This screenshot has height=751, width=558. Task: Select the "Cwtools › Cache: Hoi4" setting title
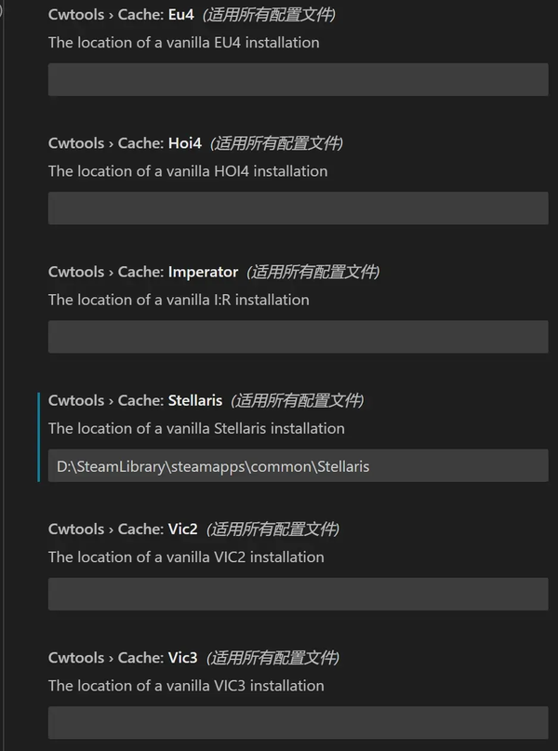[125, 143]
